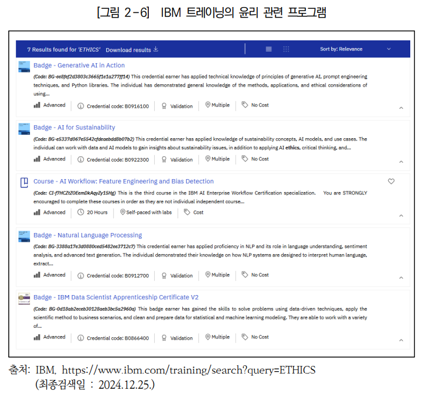Click Data Scientist Apprenticeship badge thumbnail
Screen dimensions: 422x394
tap(24, 299)
